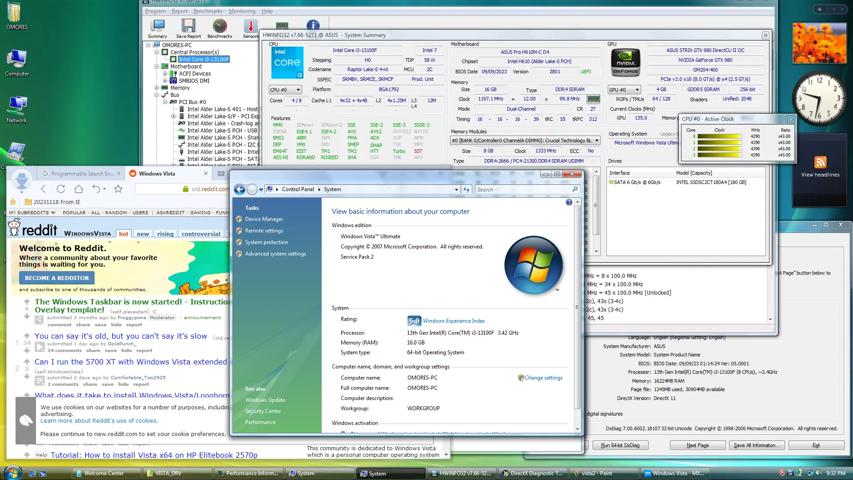Click the green memory chip icon beside 99.8 MHz
Image resolution: width=853 pixels, height=480 pixels.
tap(593, 99)
